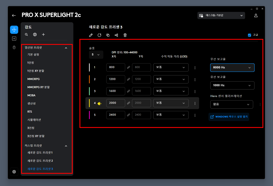Open more options for DPI slot 1
This screenshot has width=273, height=186.
click(195, 68)
